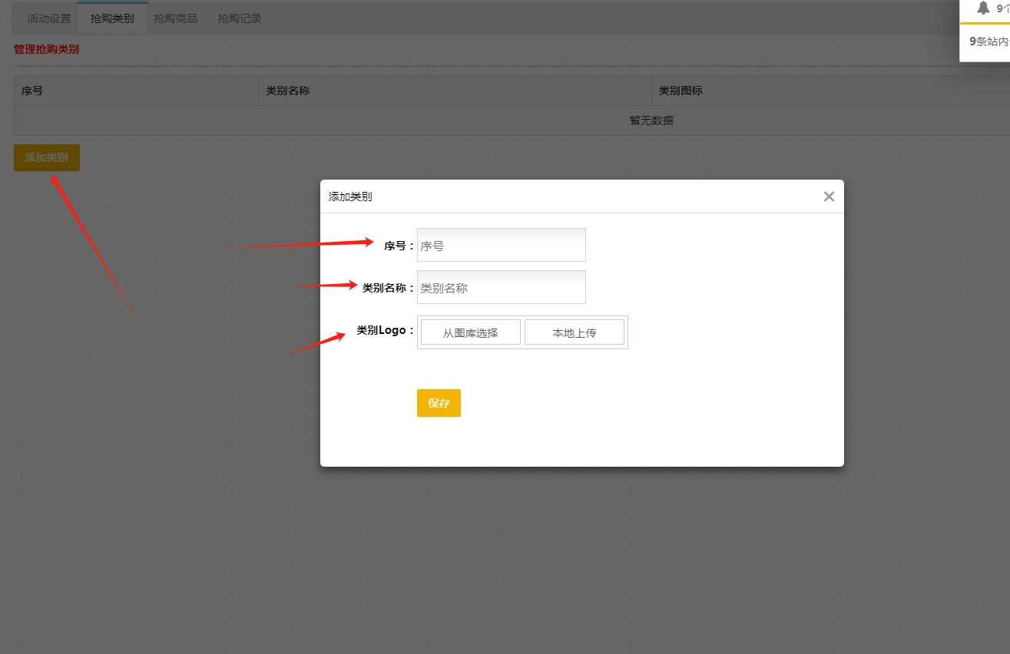Choose 从图库选择 for the category logo
The height and width of the screenshot is (654, 1010).
click(470, 332)
